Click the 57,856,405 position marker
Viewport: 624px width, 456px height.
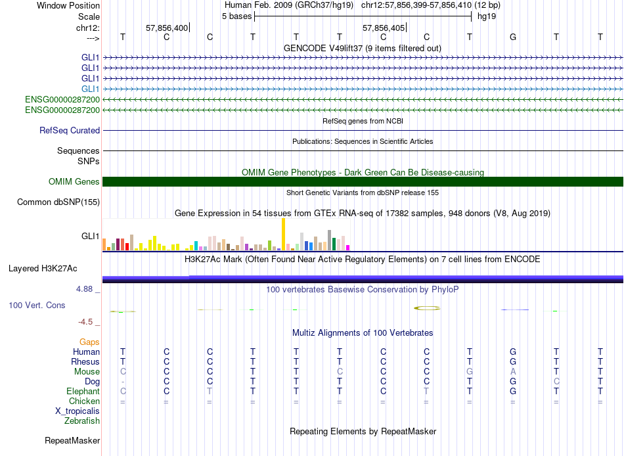(x=384, y=28)
